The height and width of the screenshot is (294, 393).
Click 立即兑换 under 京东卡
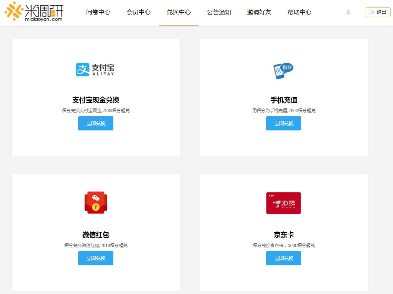coord(284,258)
